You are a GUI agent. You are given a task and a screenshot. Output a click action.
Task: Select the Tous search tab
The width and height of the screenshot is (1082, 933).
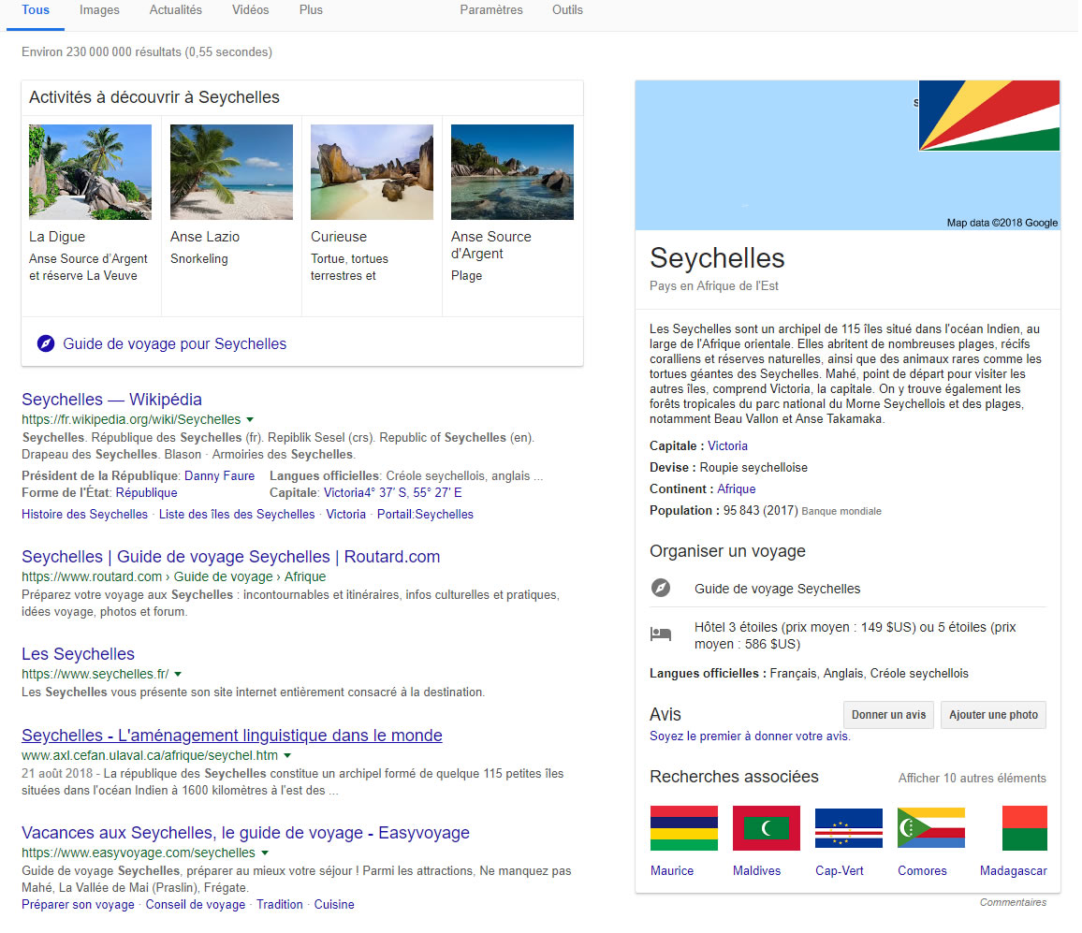[36, 10]
